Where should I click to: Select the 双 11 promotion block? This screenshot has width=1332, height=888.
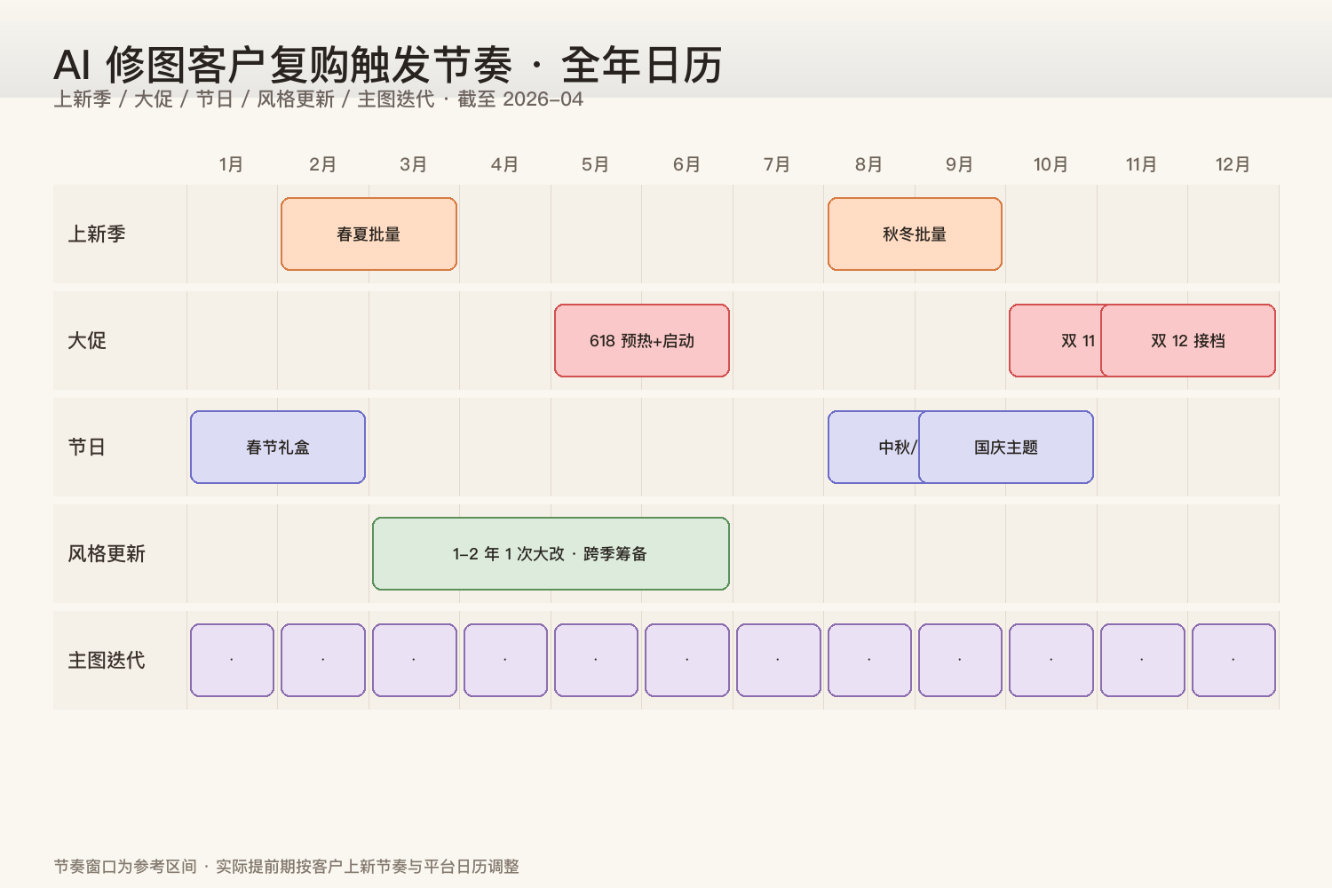coord(1057,341)
